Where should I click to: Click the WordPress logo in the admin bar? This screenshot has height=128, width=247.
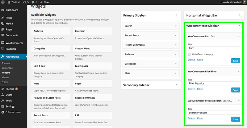(3, 2)
